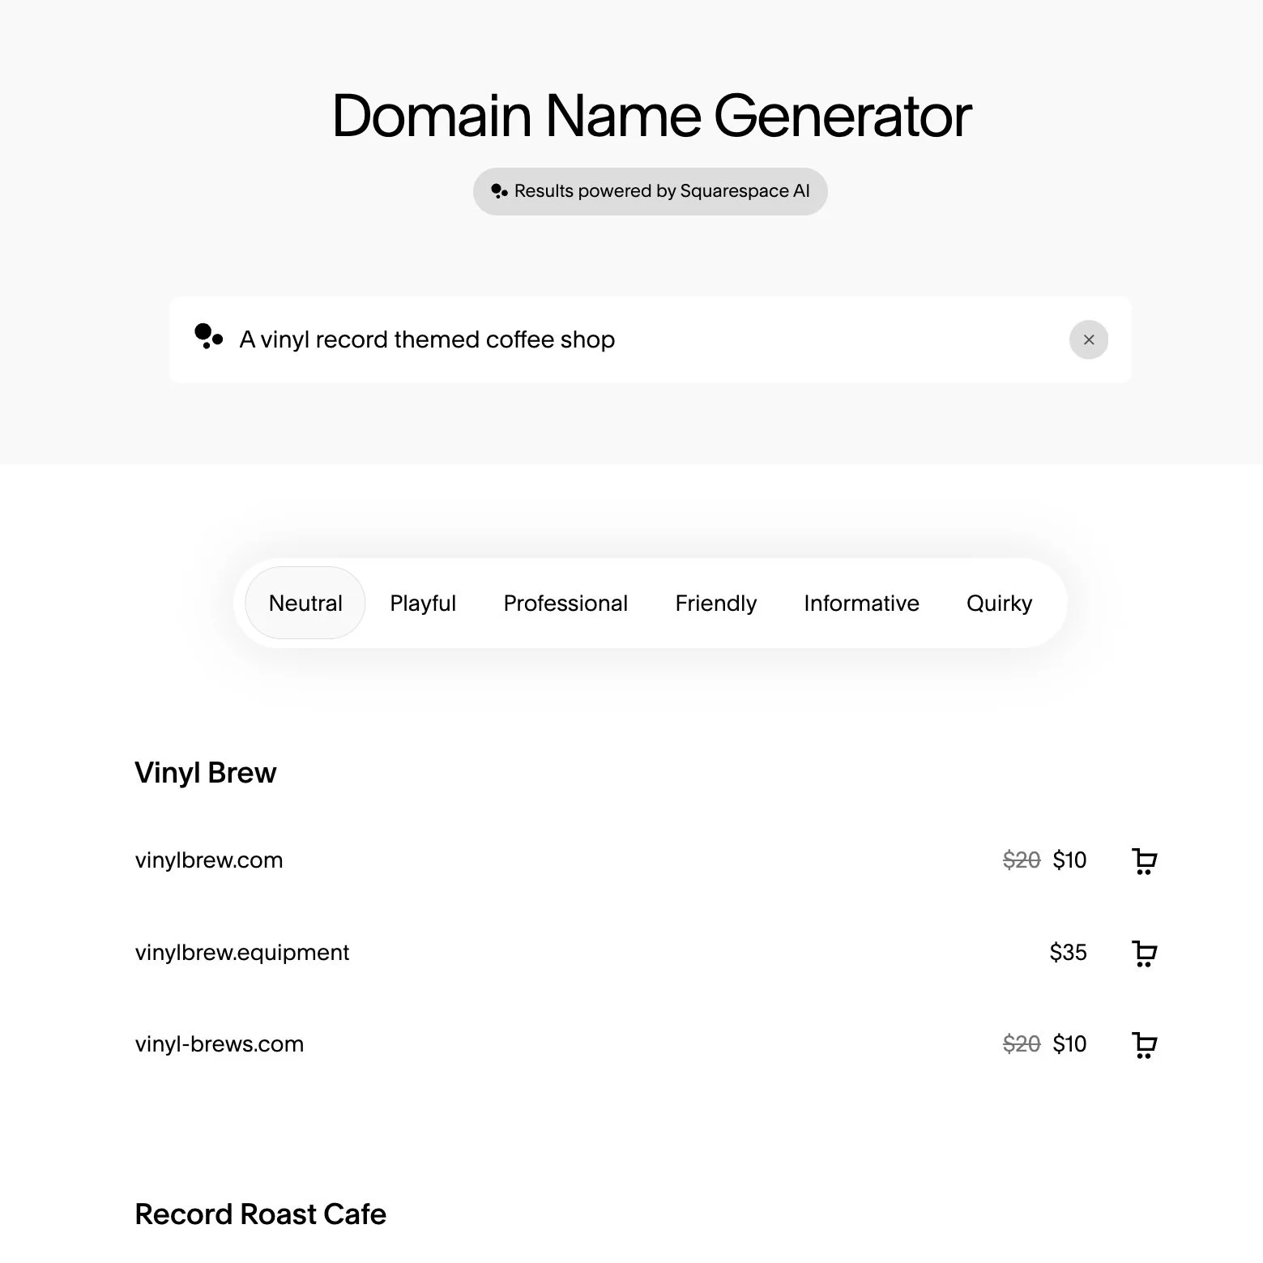
Task: Add vinylbrew.com to the cart
Action: 1144,860
